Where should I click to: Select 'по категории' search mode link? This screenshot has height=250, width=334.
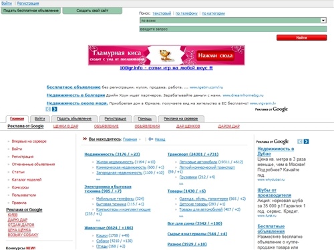[213, 13]
